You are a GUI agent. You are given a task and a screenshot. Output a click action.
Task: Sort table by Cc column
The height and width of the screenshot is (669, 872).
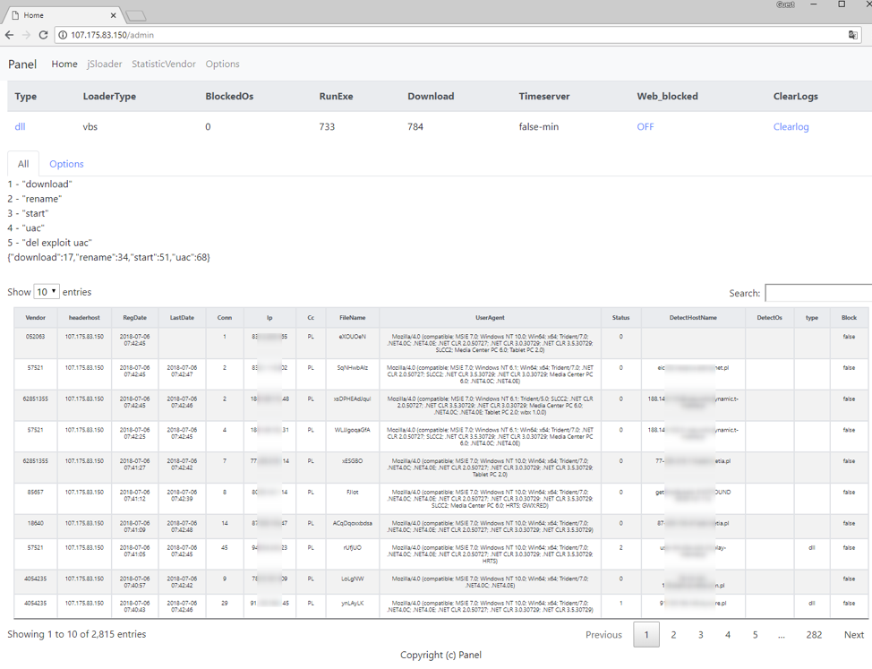point(311,318)
